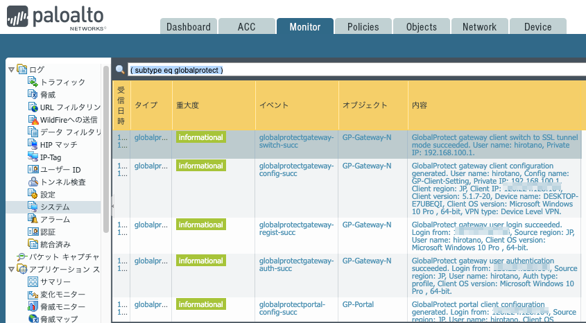Open the Threat (脅威) log icon
Viewport: 586px width, 323px height.
(x=33, y=94)
